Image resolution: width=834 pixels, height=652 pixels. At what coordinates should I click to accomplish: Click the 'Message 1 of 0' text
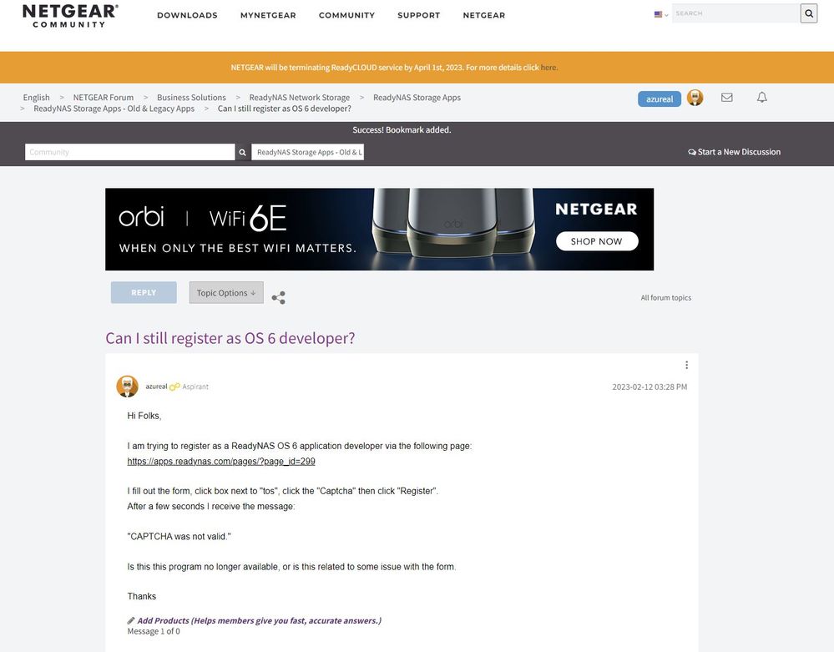click(154, 632)
